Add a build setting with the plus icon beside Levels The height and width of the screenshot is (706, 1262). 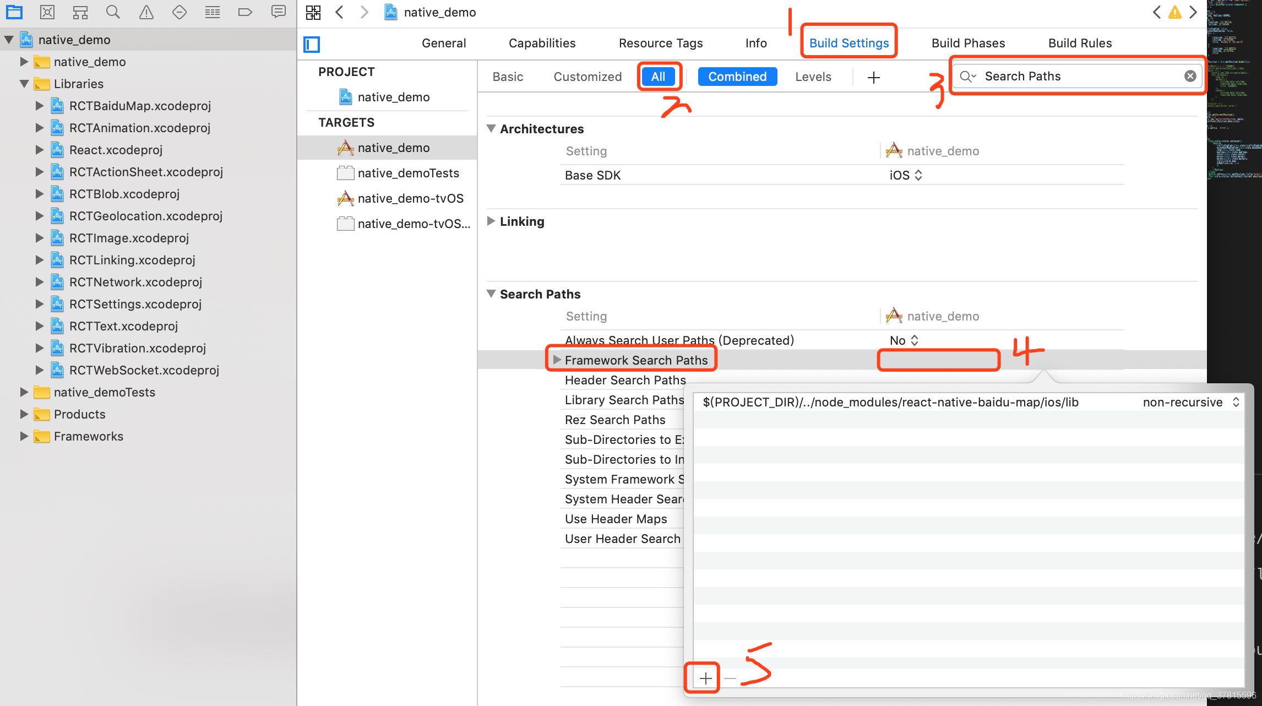coord(873,77)
